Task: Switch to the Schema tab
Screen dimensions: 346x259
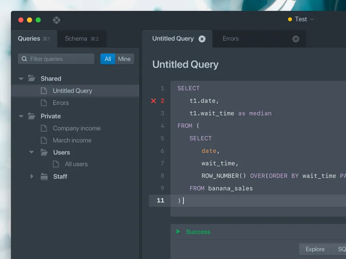Action: pyautogui.click(x=82, y=39)
